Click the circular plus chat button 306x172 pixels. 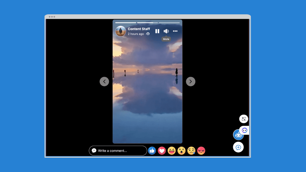238,147
